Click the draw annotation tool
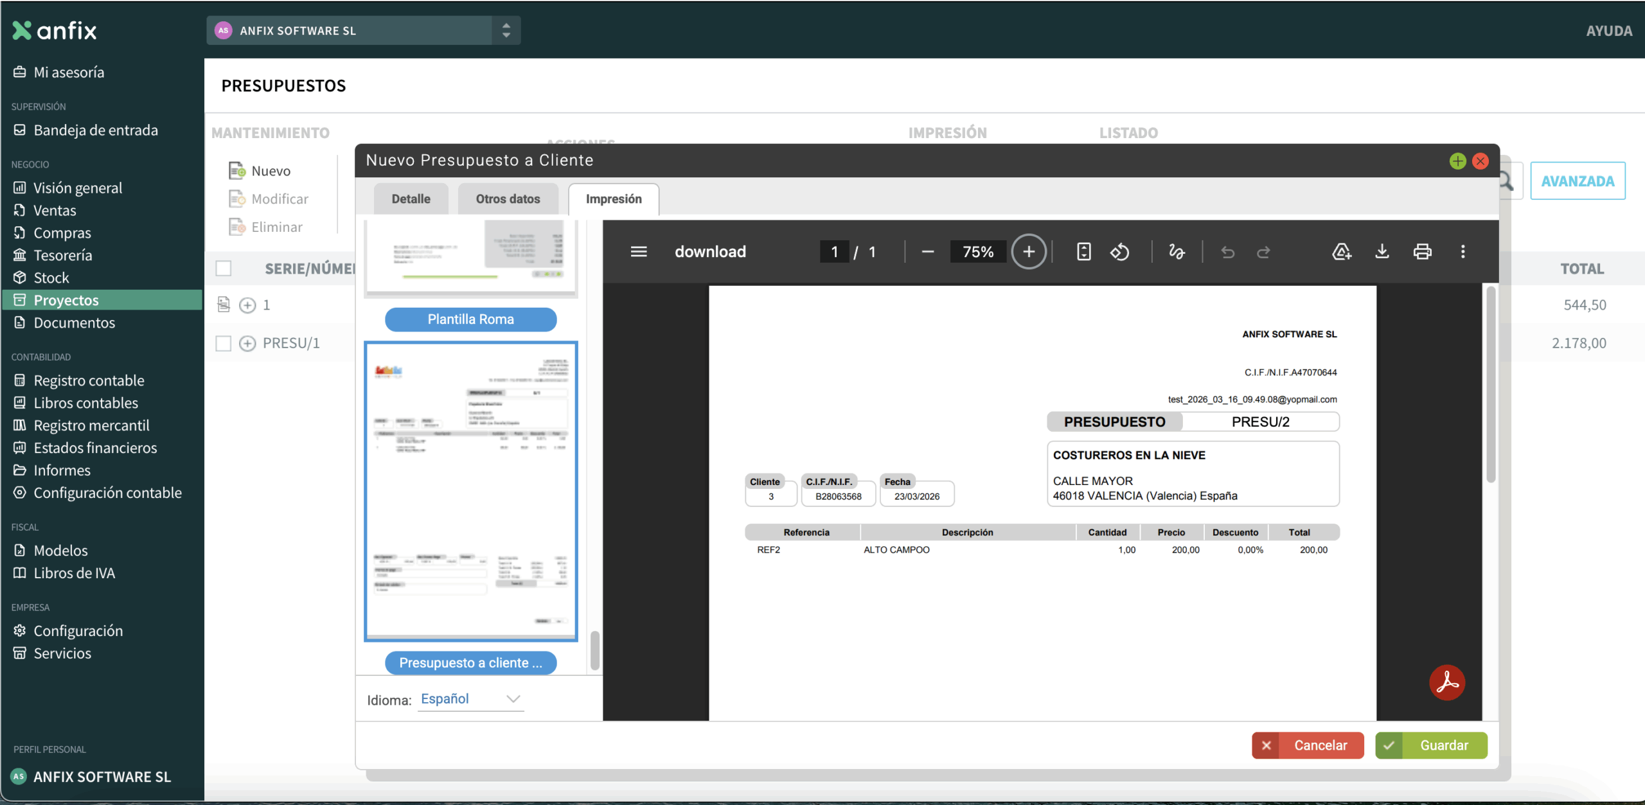This screenshot has width=1645, height=805. [1177, 251]
